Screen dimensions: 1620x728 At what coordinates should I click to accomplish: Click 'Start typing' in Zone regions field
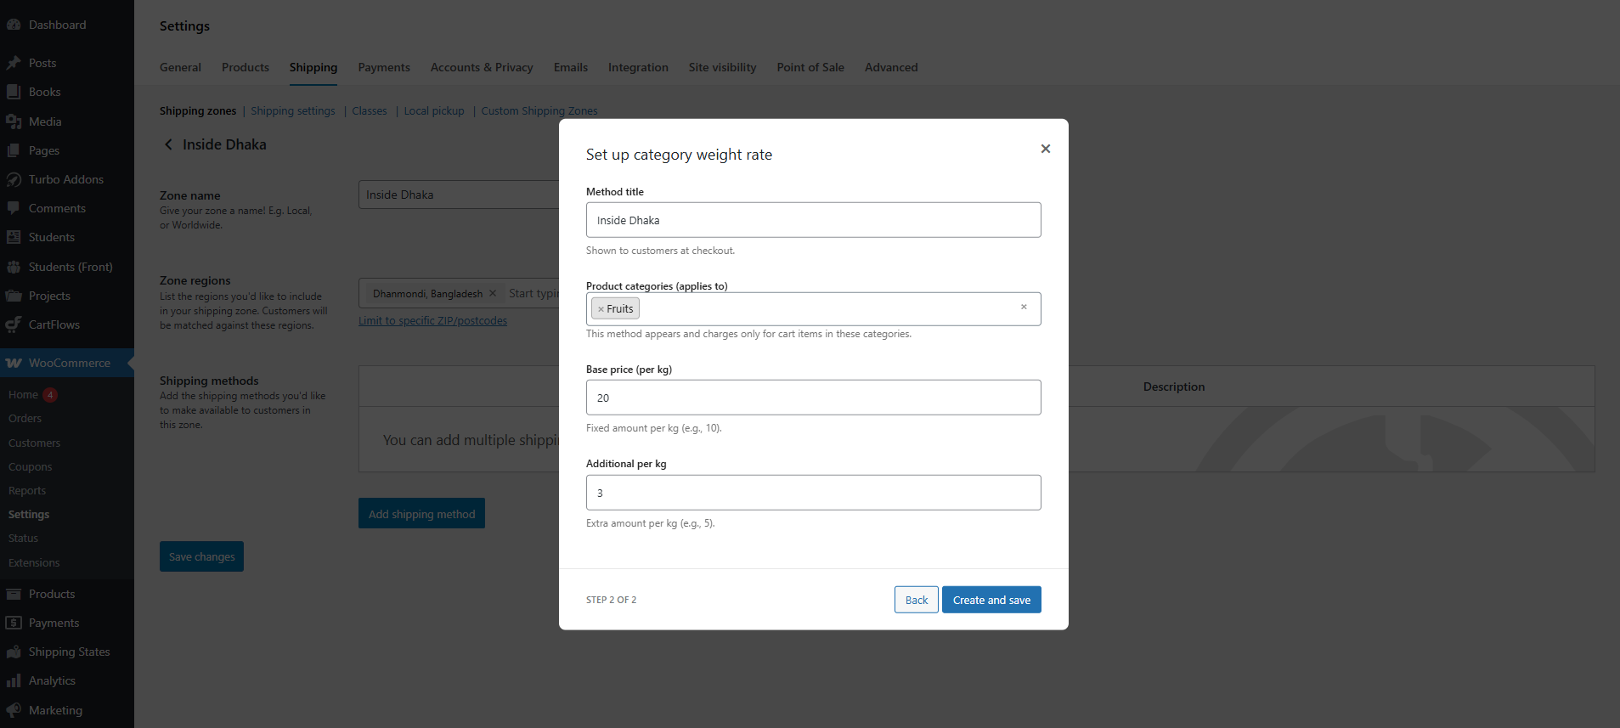(533, 293)
